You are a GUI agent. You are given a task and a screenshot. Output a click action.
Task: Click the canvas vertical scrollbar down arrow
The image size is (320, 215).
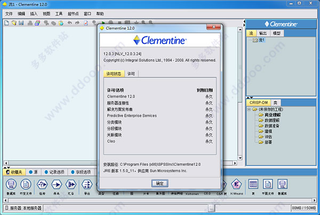click(240, 158)
